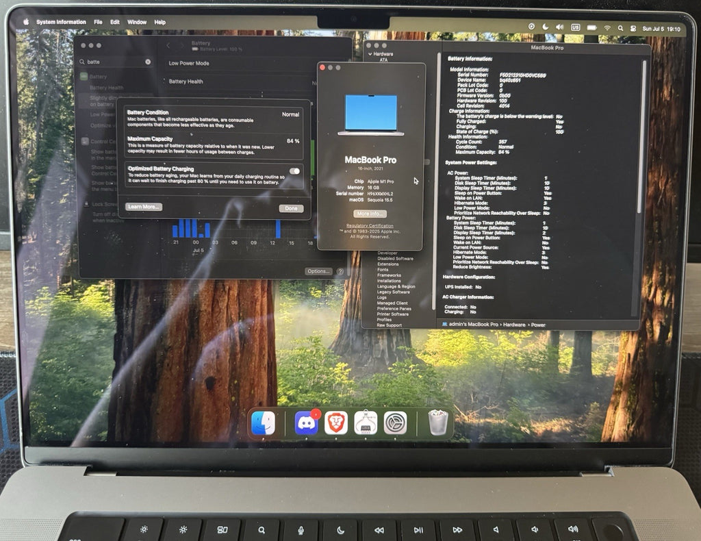
Task: Click the Power crumb in the path bar
Action: click(x=538, y=325)
